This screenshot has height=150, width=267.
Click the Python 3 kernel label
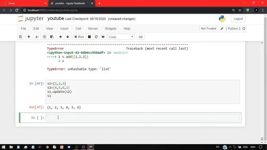(x=234, y=29)
